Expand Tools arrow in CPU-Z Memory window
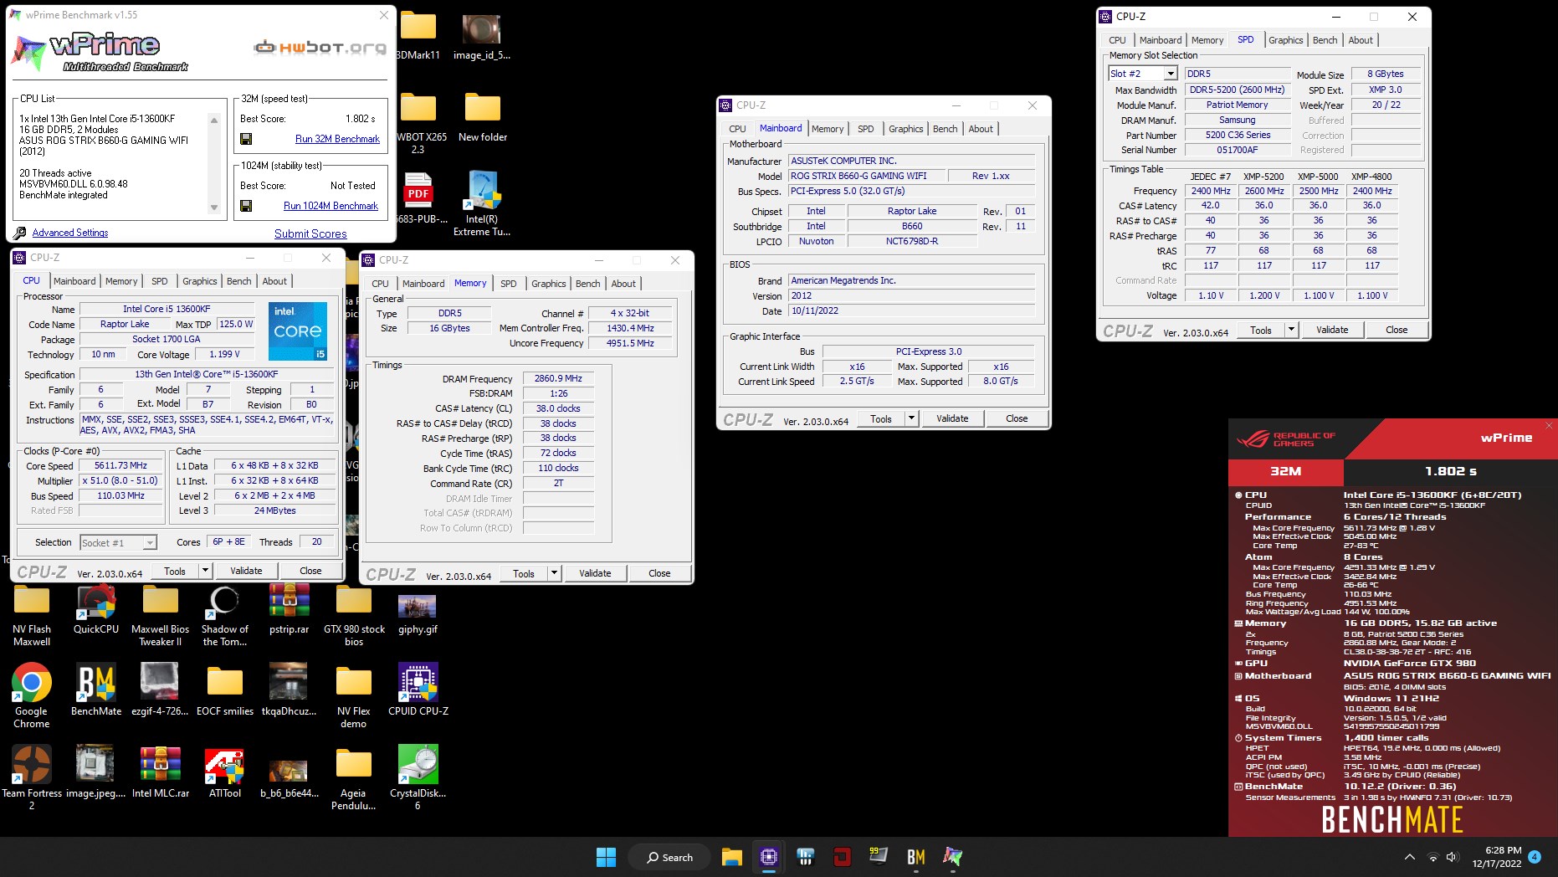This screenshot has height=877, width=1558. [553, 573]
